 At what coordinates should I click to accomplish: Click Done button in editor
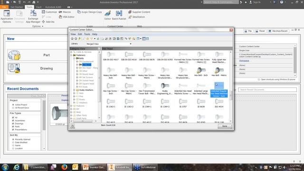[225, 126]
